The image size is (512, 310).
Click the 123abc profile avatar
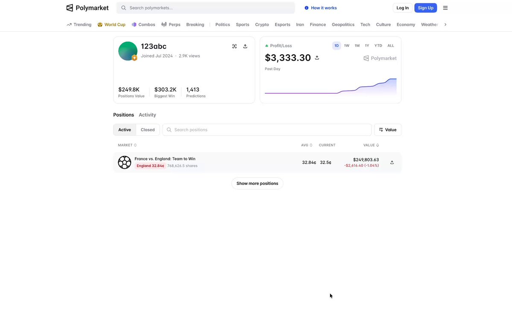[x=128, y=51]
